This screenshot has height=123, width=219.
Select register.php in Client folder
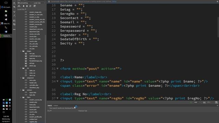pyautogui.click(x=33, y=122)
